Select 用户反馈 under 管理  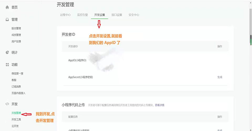tap(16, 41)
